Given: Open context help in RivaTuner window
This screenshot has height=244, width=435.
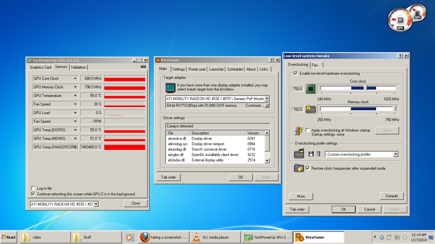Looking at the screenshot, I should coord(272,60).
